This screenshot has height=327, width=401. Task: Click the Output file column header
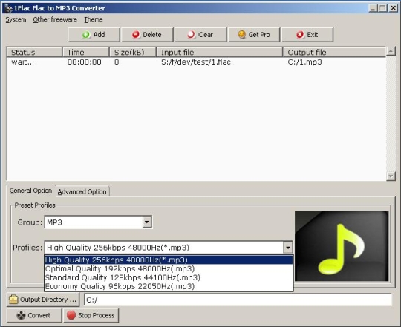(x=334, y=53)
